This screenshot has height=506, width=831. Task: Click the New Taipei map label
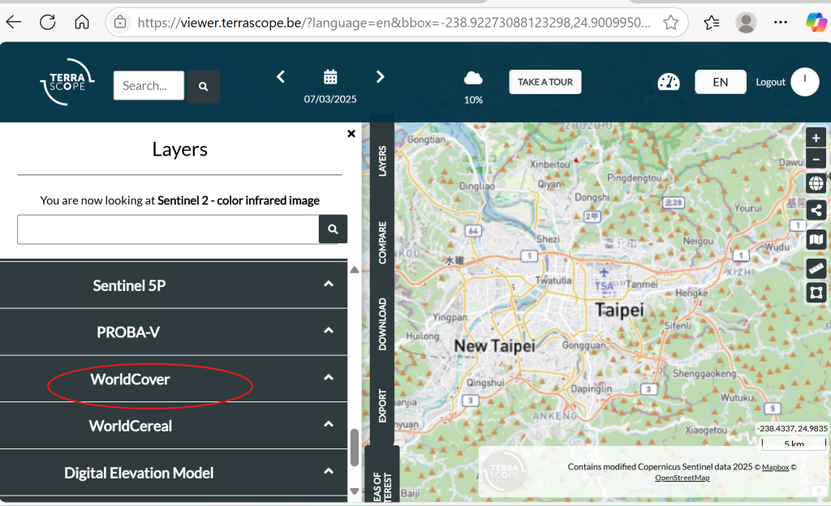pos(494,345)
